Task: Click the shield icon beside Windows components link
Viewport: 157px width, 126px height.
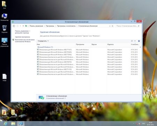Action: coord(13,40)
